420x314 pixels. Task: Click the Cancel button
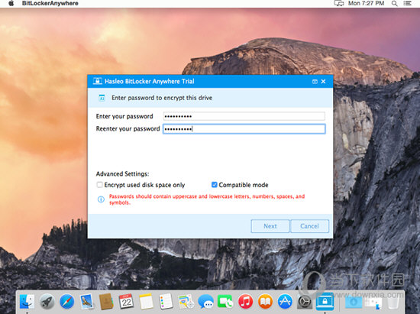(x=309, y=226)
